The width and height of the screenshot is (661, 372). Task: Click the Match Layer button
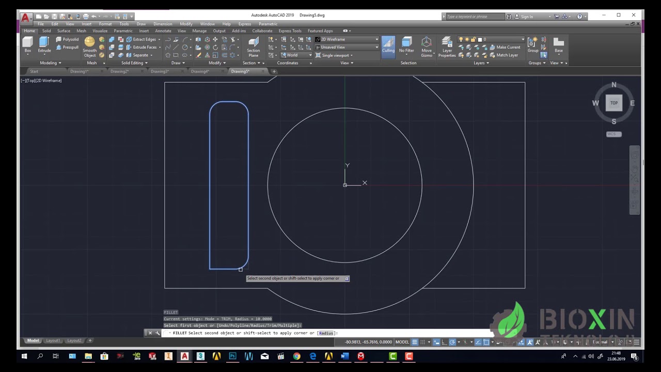503,55
